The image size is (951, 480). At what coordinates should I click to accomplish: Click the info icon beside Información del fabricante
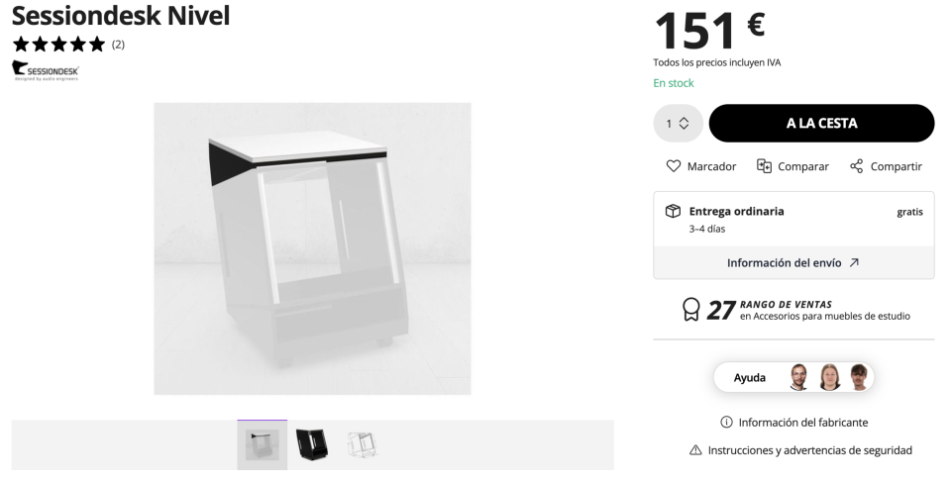[x=726, y=423]
